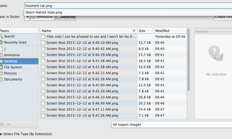Select emmaline in the Places sidebar
The width and height of the screenshot is (232, 139).
[x=19, y=55]
